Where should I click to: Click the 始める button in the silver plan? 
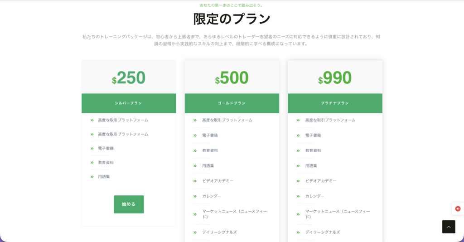pyautogui.click(x=129, y=204)
